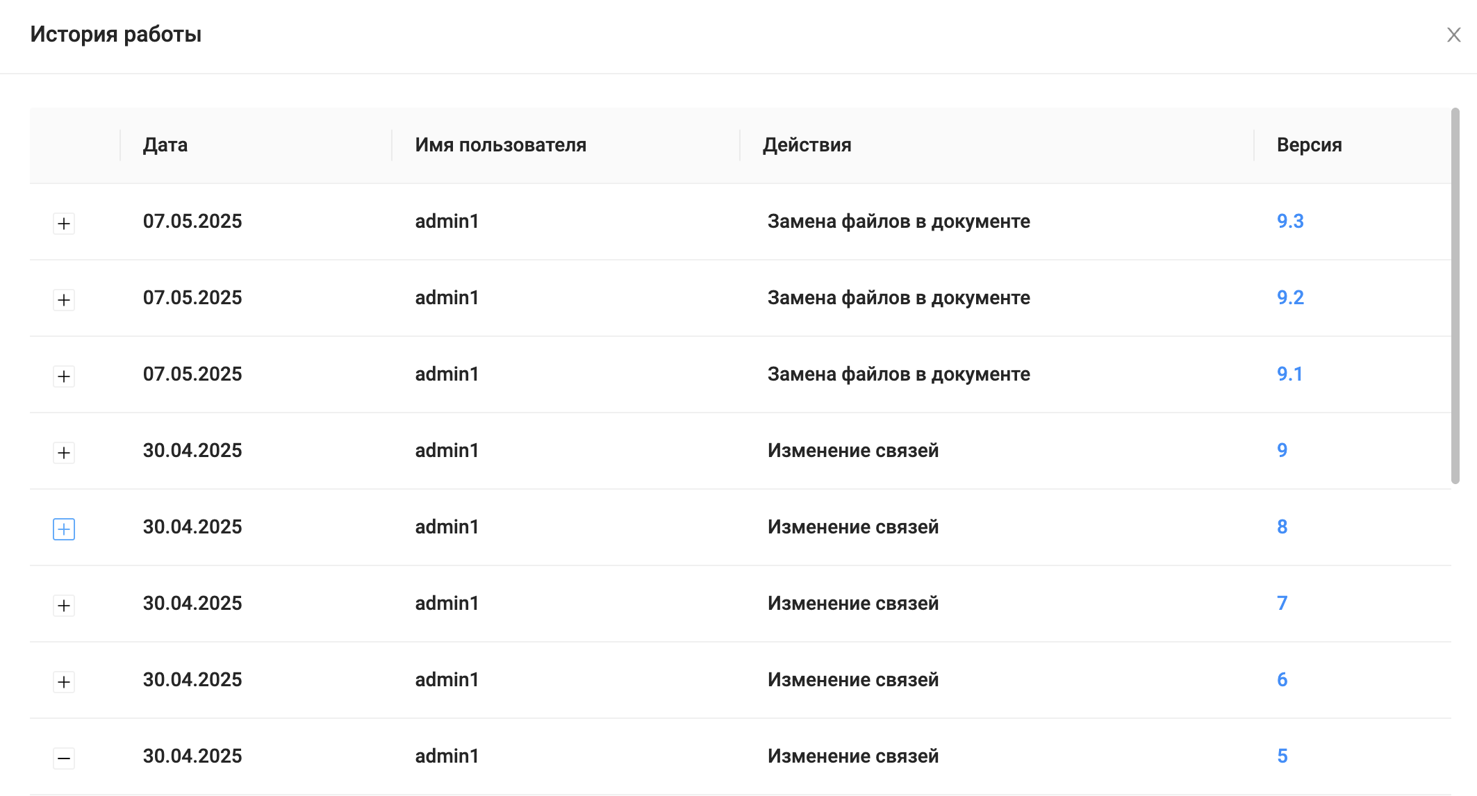Viewport: 1477px width, 796px height.
Task: Expand the version 9.3 history row
Action: tap(64, 224)
